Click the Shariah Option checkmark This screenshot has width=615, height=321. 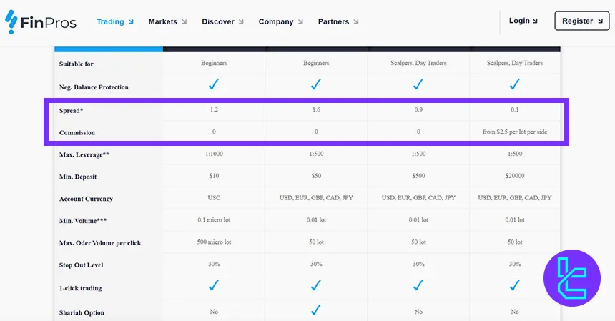point(316,310)
